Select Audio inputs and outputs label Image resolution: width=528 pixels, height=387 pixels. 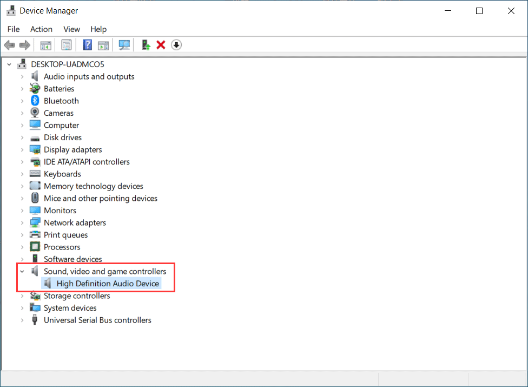tap(89, 76)
